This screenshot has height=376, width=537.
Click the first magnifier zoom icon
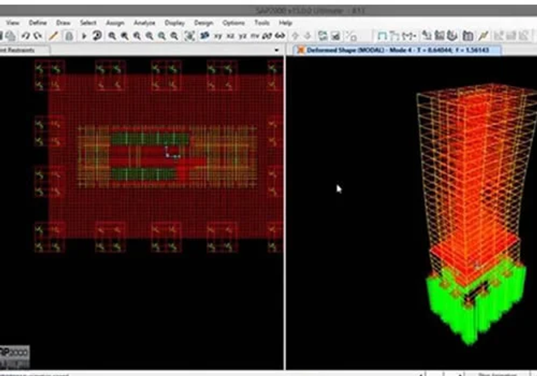click(112, 36)
